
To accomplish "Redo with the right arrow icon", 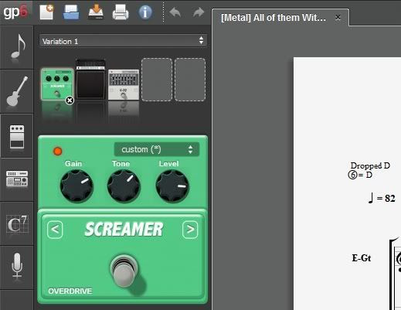I will [199, 12].
